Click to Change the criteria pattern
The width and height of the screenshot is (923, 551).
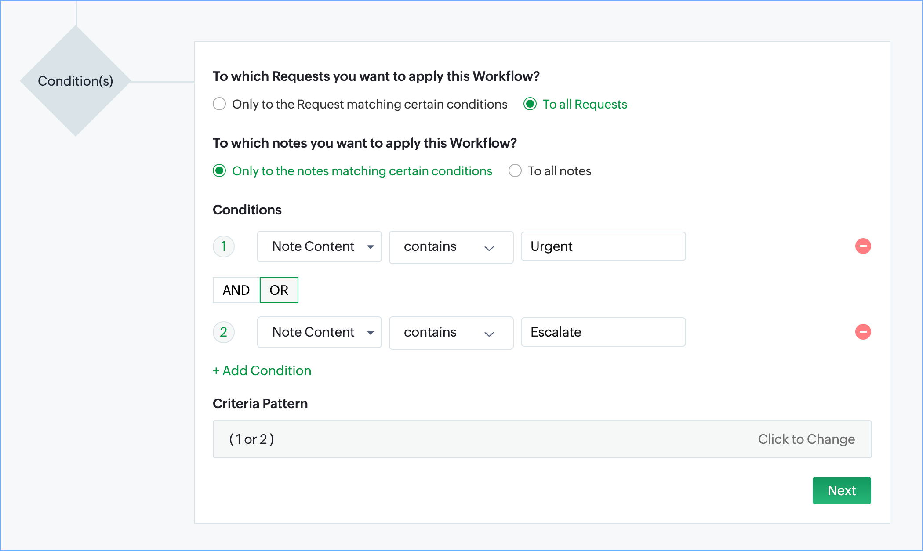tap(806, 439)
